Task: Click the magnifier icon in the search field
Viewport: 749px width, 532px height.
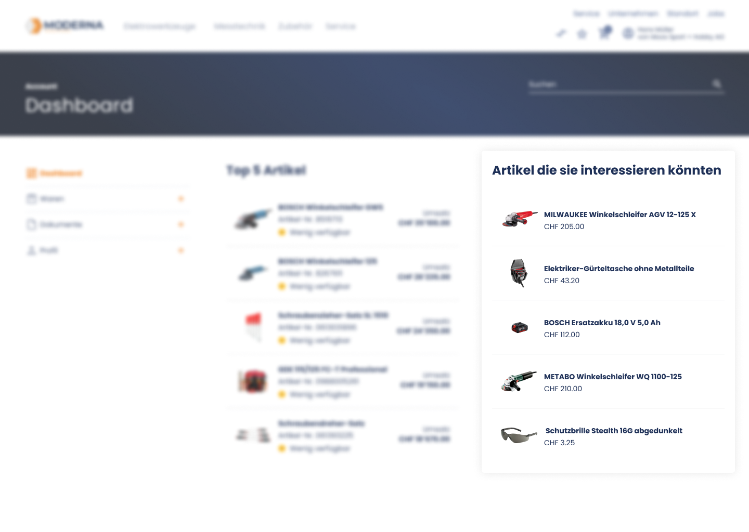Action: pos(717,84)
